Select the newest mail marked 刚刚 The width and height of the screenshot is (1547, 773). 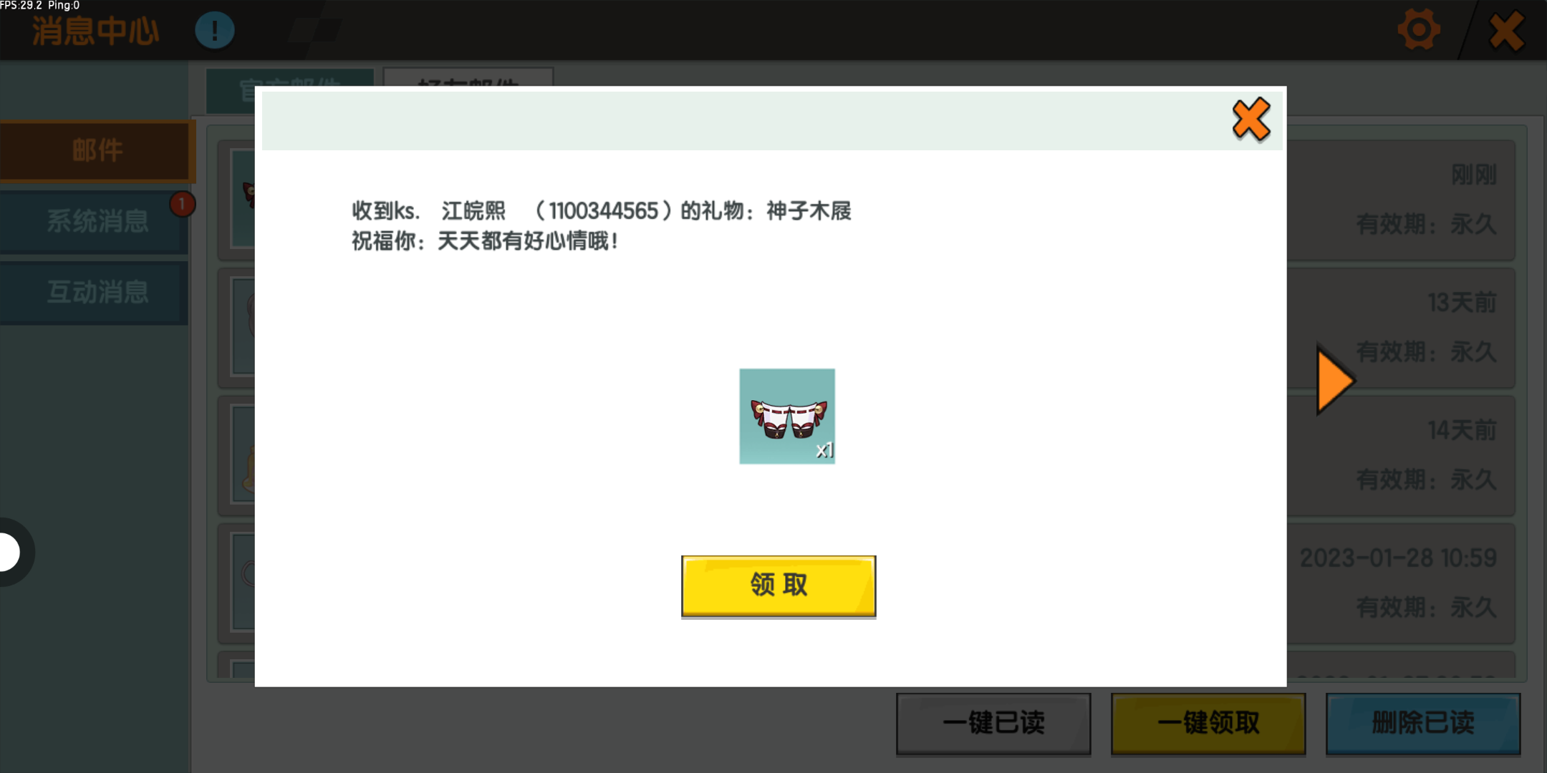point(1425,199)
